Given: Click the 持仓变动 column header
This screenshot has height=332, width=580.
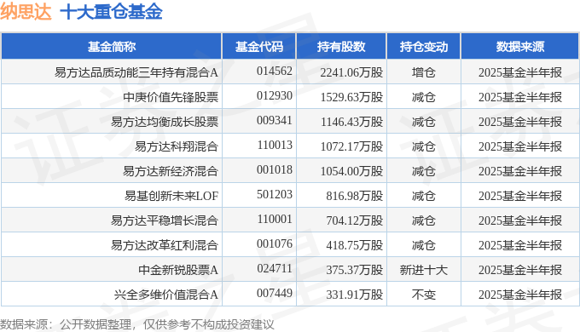Looking at the screenshot, I should 424,47.
